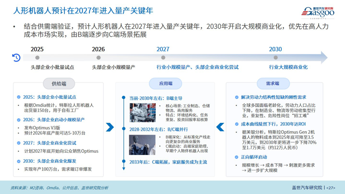Click the check icon next to 2030: 头部企业商业化爆发
The image size is (345, 194).
19,160
